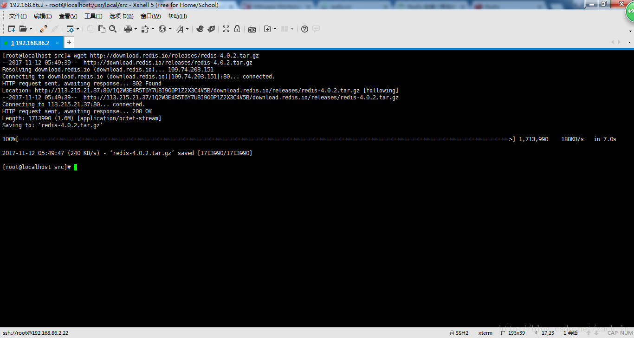Click the 1 会话 session count
This screenshot has height=338, width=634.
pos(570,333)
